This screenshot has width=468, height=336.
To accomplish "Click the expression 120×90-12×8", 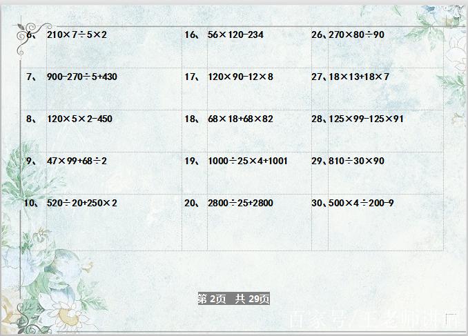I will 240,77.
